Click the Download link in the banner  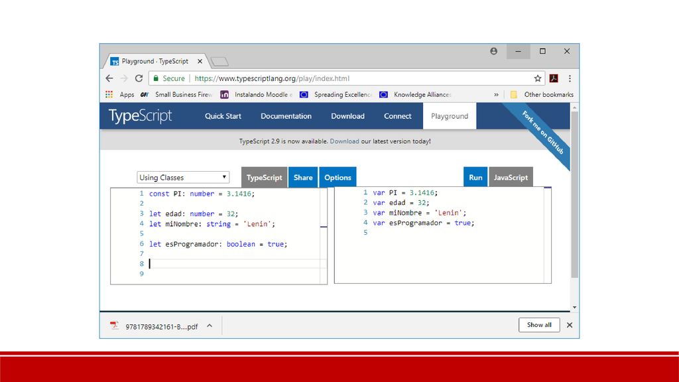click(344, 141)
